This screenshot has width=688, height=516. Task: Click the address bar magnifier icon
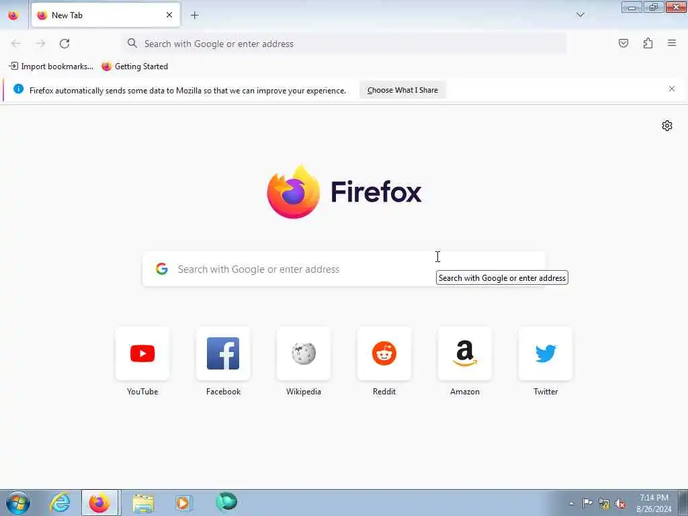click(x=132, y=43)
